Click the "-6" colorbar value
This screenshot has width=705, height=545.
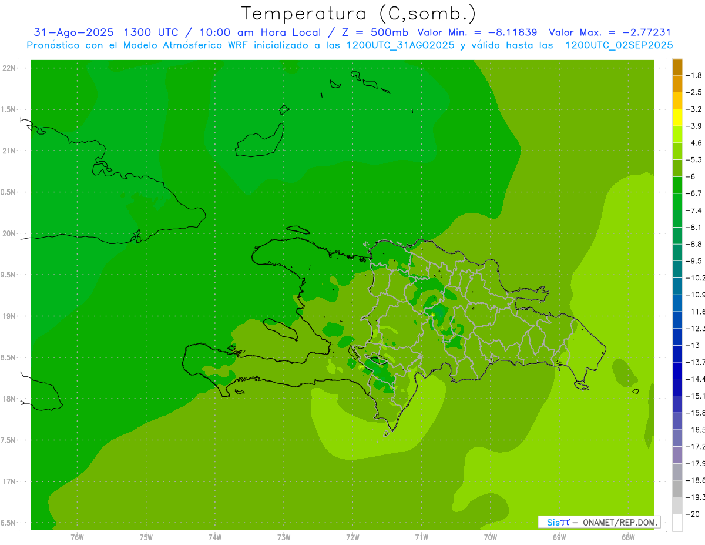tap(691, 176)
